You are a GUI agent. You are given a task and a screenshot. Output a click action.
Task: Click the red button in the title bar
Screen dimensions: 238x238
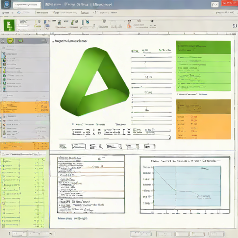229,3
